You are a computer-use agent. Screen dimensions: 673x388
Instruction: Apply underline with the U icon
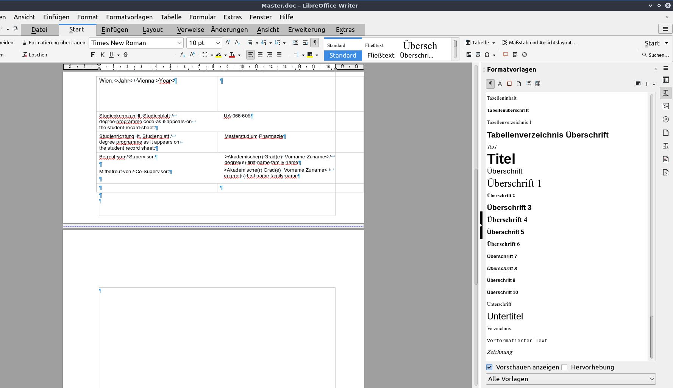click(x=111, y=55)
